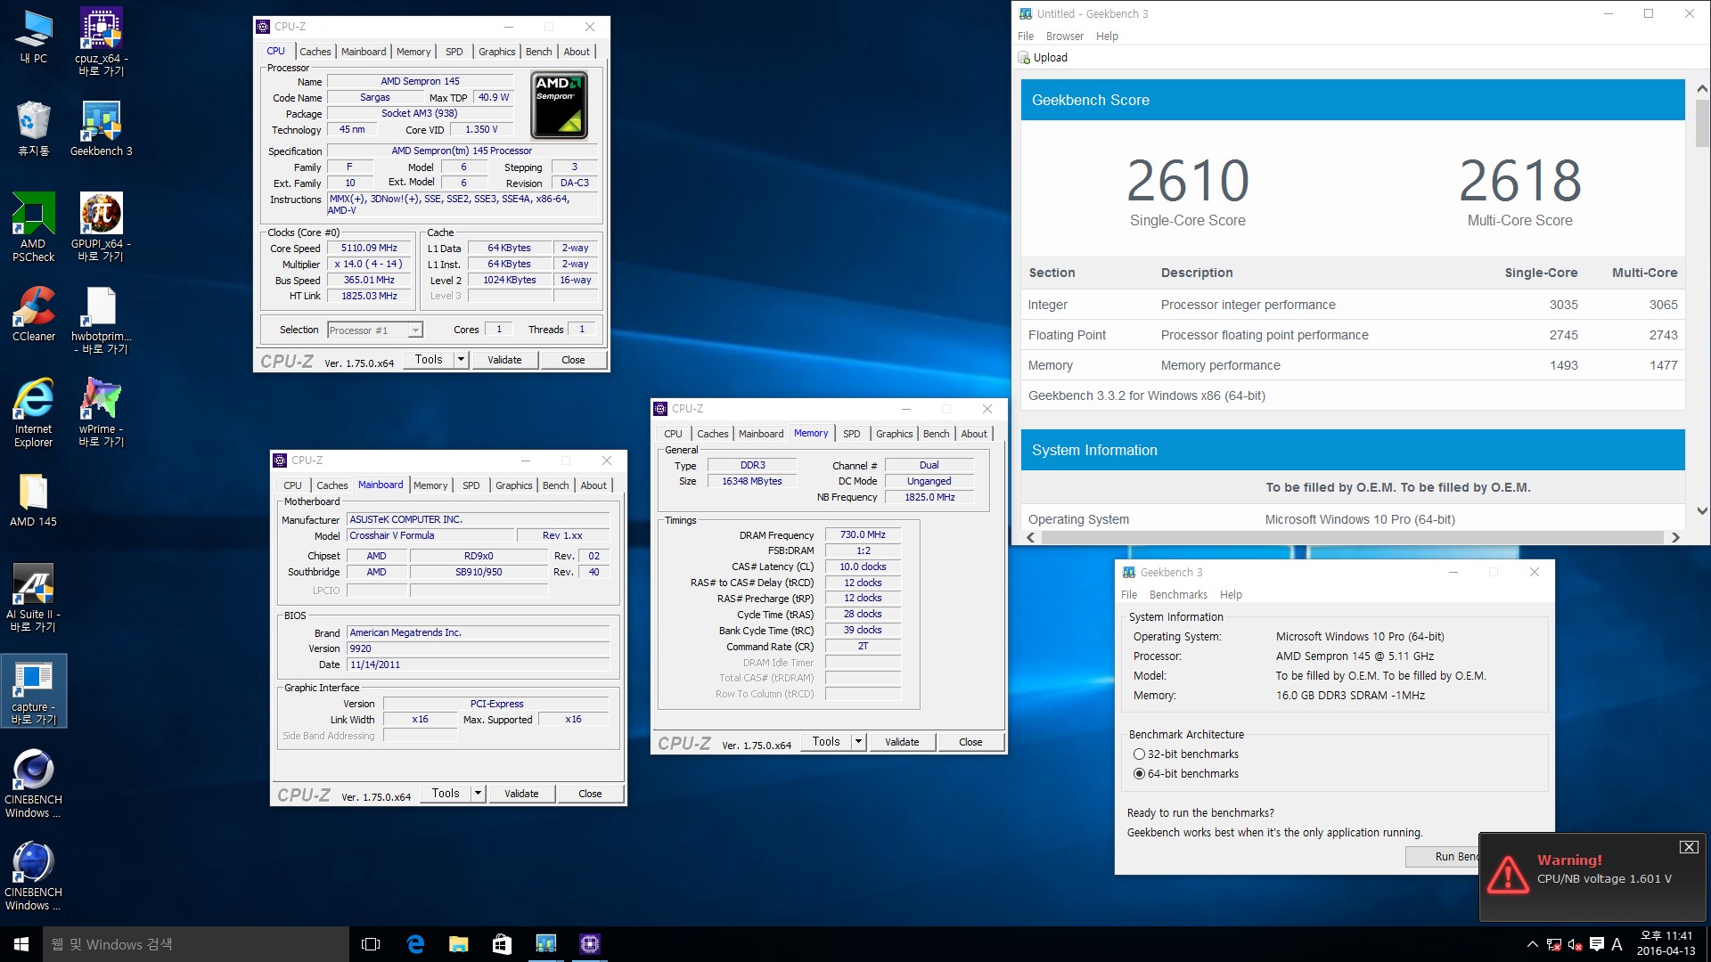This screenshot has width=1711, height=962.
Task: Launch the GPUPI_x64 shortcut icon
Action: click(x=101, y=226)
